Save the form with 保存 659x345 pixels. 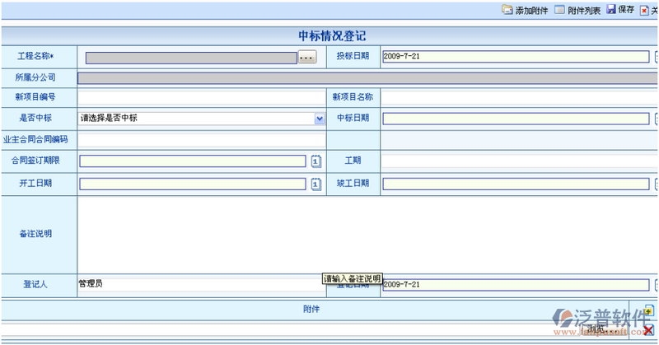(x=620, y=10)
